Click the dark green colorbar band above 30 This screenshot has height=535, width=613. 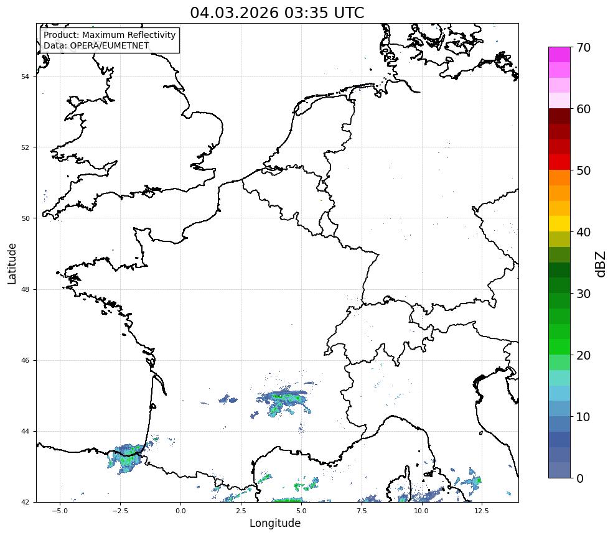(x=559, y=286)
